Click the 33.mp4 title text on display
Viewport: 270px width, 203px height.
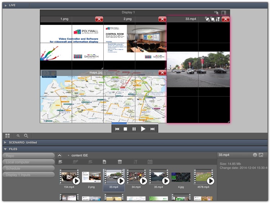click(190, 19)
